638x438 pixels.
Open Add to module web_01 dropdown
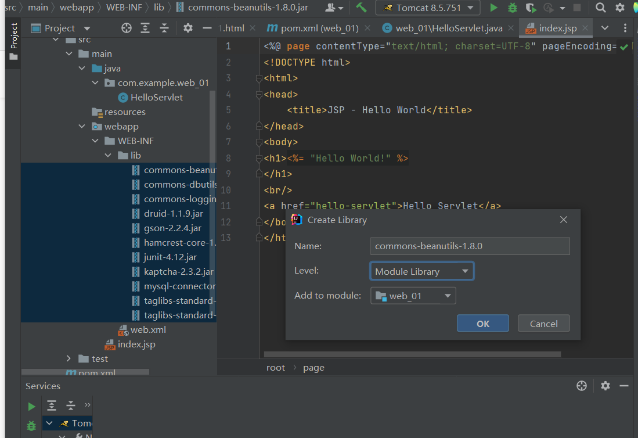coord(413,296)
